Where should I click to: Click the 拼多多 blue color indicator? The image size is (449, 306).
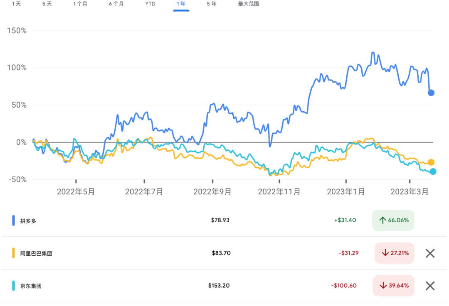click(x=13, y=220)
